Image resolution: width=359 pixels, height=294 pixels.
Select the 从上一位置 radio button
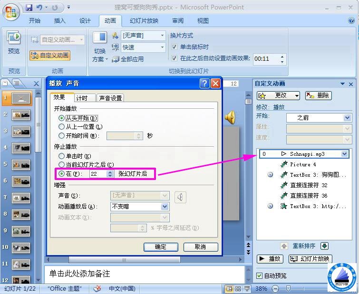(61, 127)
